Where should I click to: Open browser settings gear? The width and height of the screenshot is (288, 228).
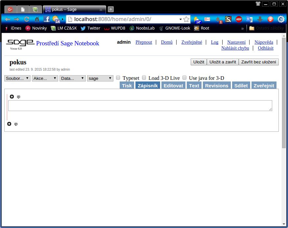(281, 19)
